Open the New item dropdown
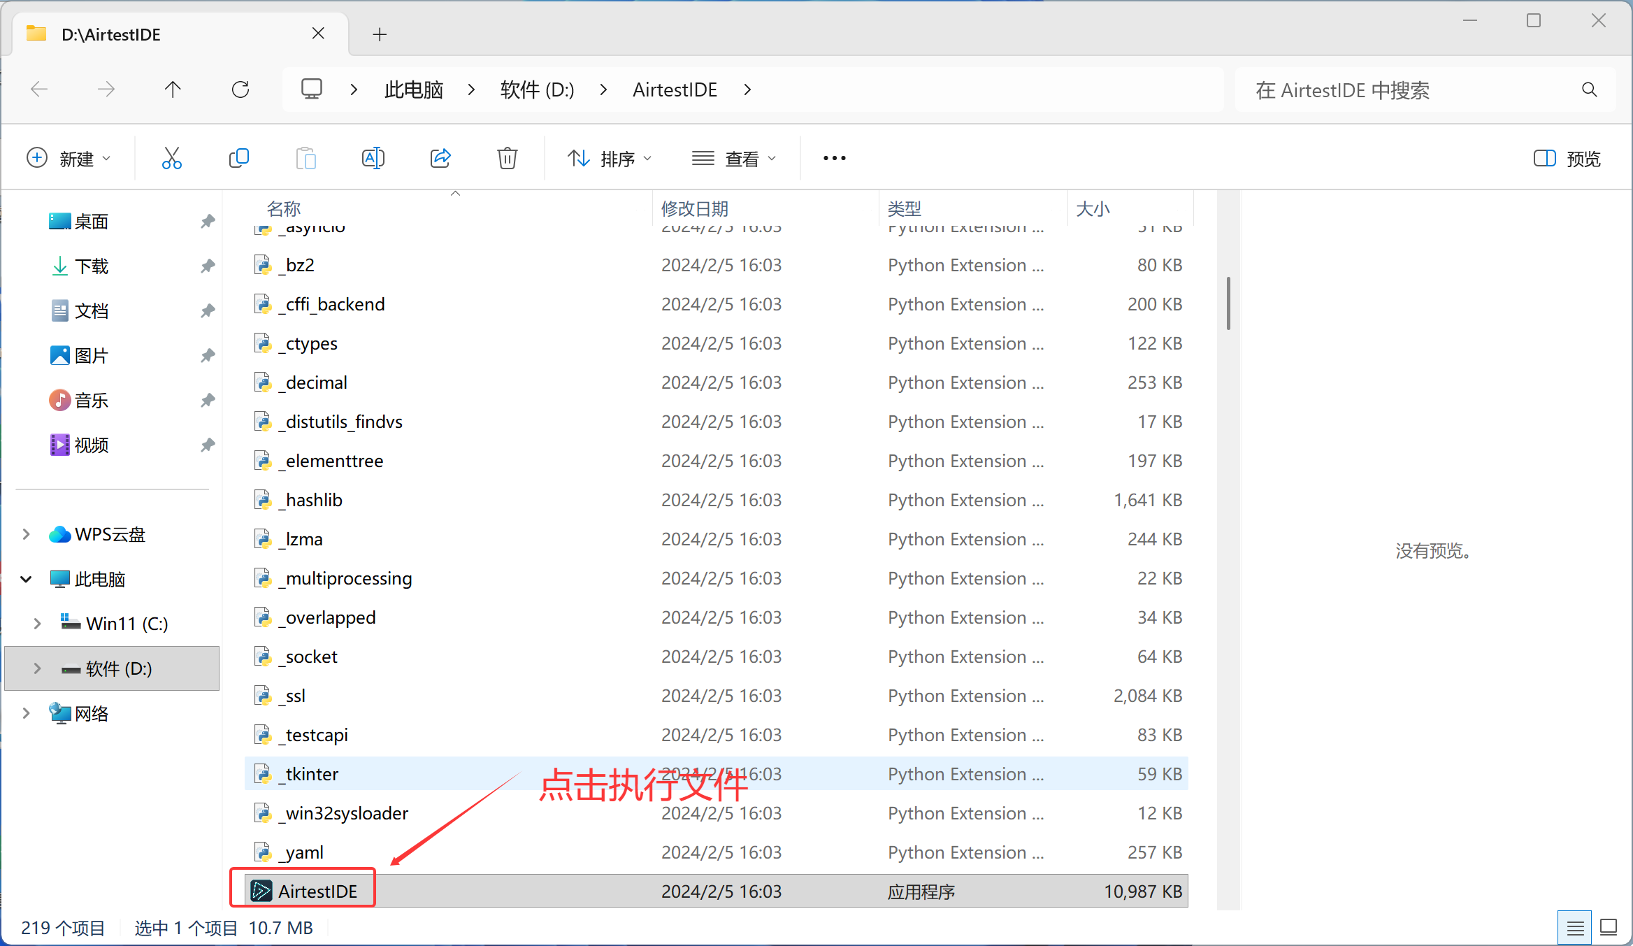 [69, 159]
